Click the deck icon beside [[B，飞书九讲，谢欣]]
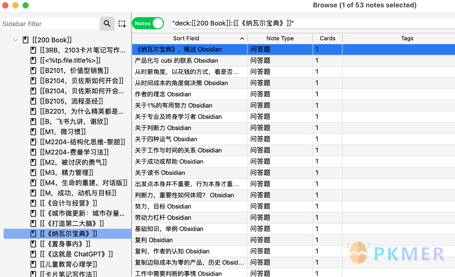The height and width of the screenshot is (277, 455). [x=33, y=122]
